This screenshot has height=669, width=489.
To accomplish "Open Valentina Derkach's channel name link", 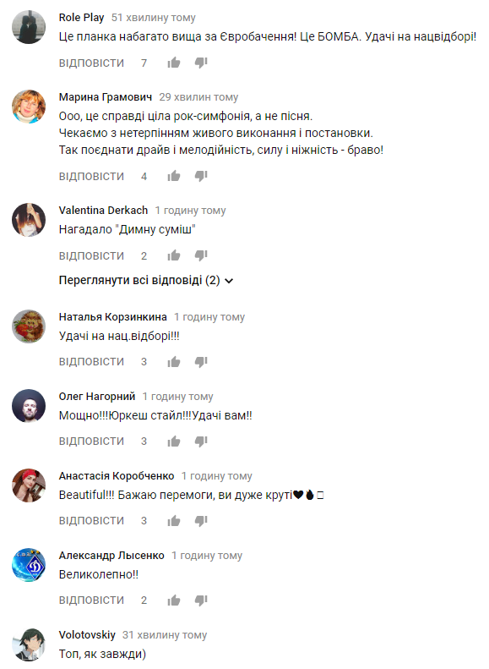I will pyautogui.click(x=103, y=211).
